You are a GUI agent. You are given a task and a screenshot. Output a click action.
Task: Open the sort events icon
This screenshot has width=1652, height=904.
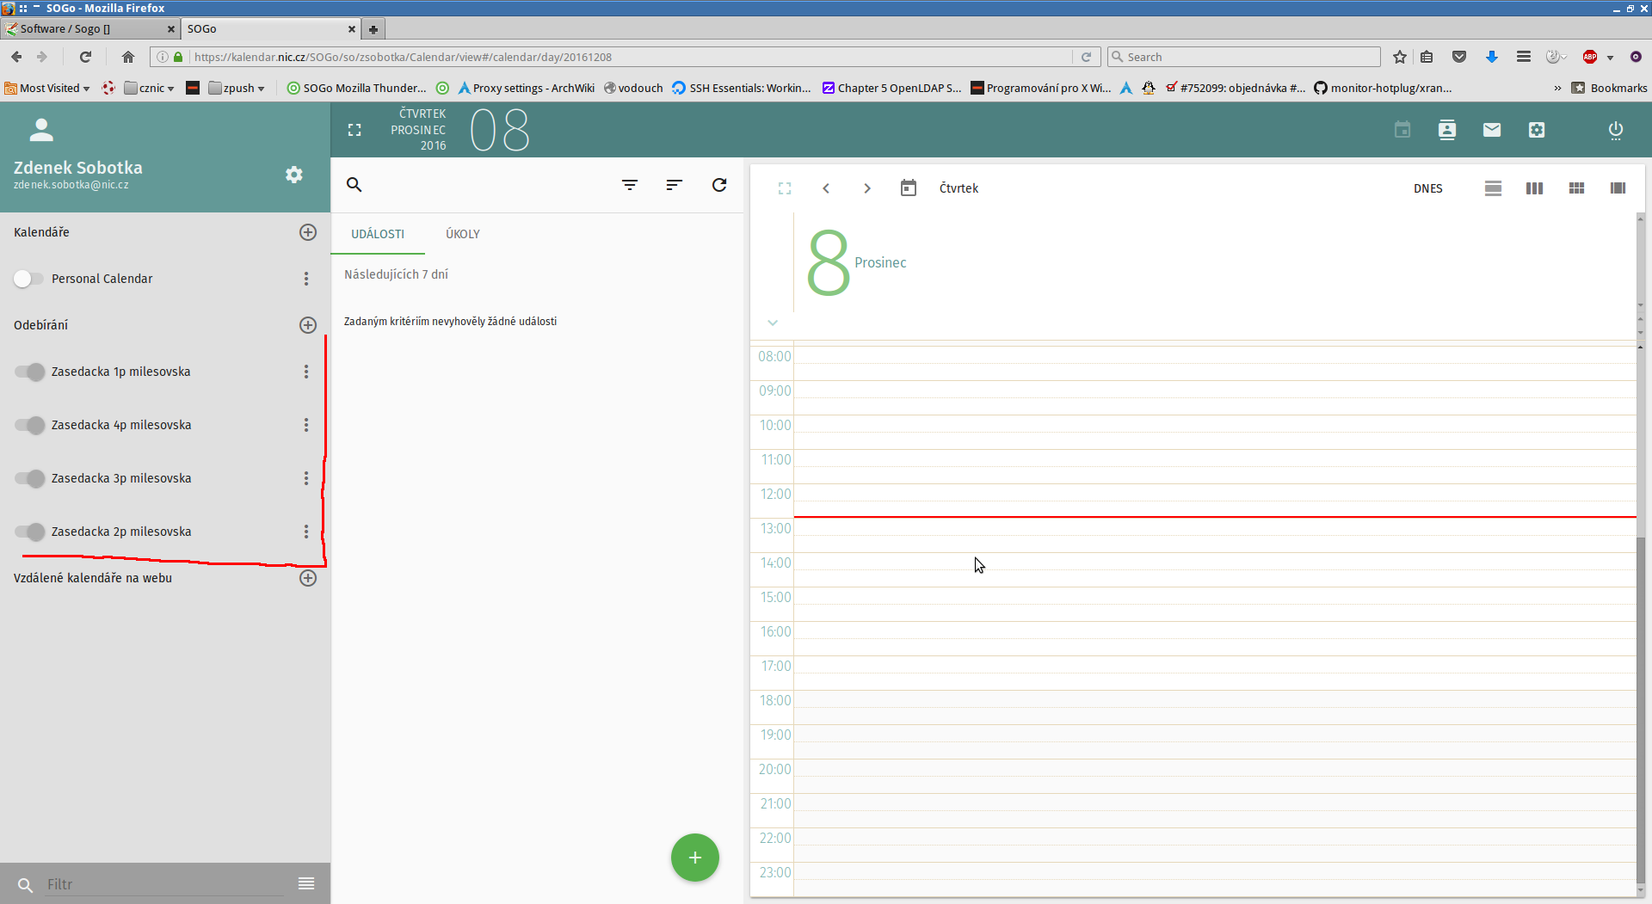pyautogui.click(x=674, y=185)
